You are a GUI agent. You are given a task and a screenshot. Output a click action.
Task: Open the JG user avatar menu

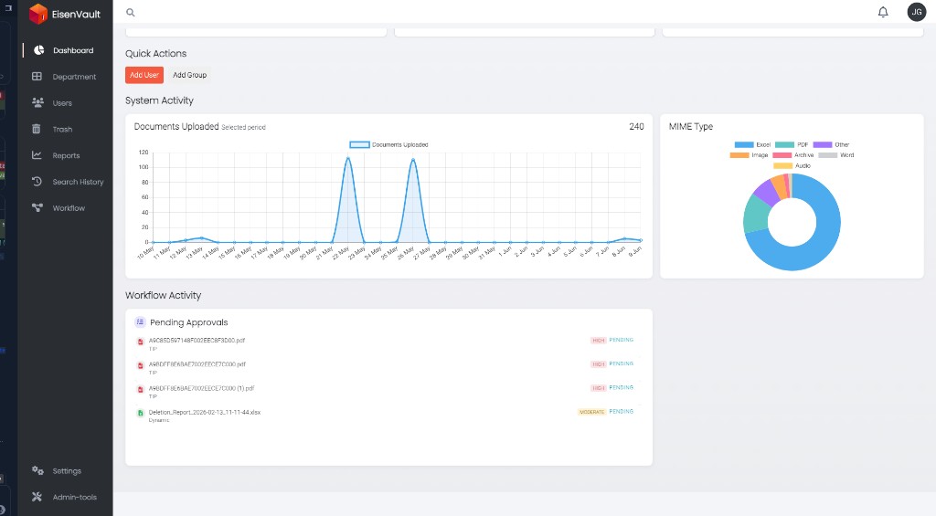[916, 12]
